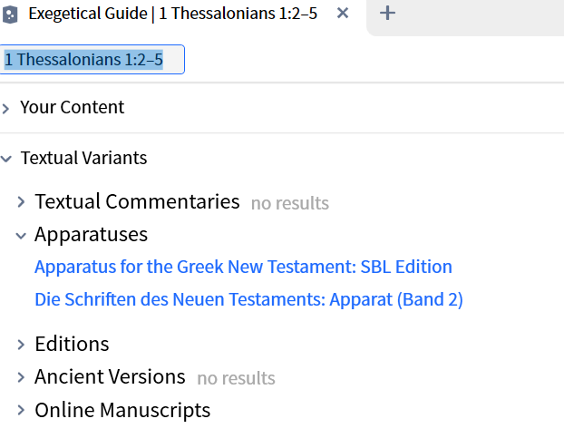Select the Exegetical Guide 1 Thessalonians tab title

[172, 14]
